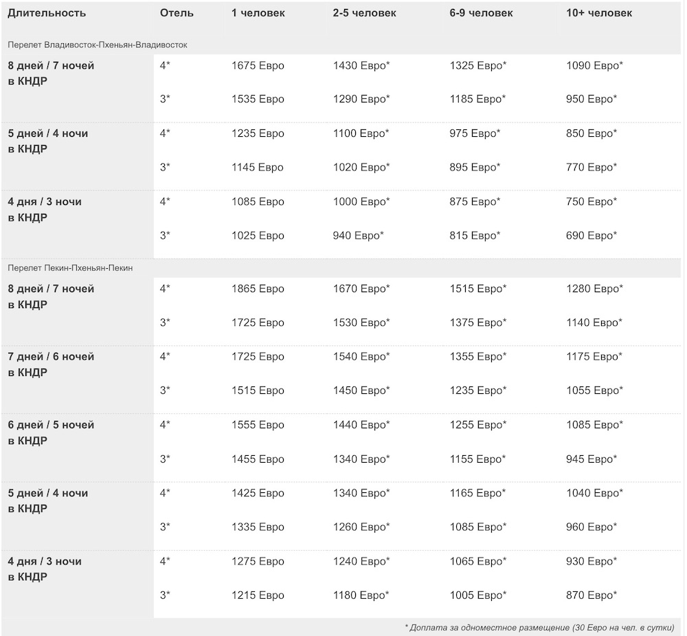
Task: Select the "7 дней / 6 ночей" row label
Action: [x=51, y=357]
